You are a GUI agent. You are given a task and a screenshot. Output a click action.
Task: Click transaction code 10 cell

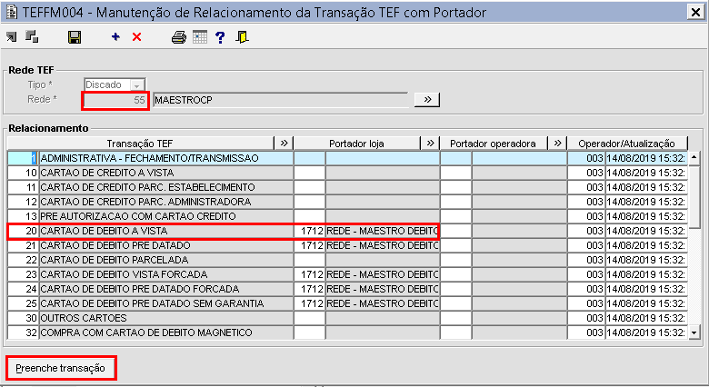tap(23, 173)
